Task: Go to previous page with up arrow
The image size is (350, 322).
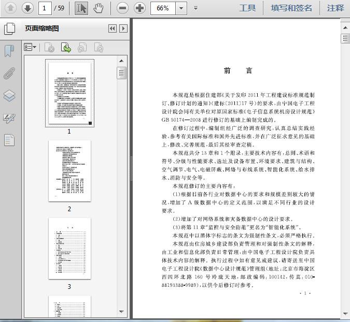Action: (10, 8)
